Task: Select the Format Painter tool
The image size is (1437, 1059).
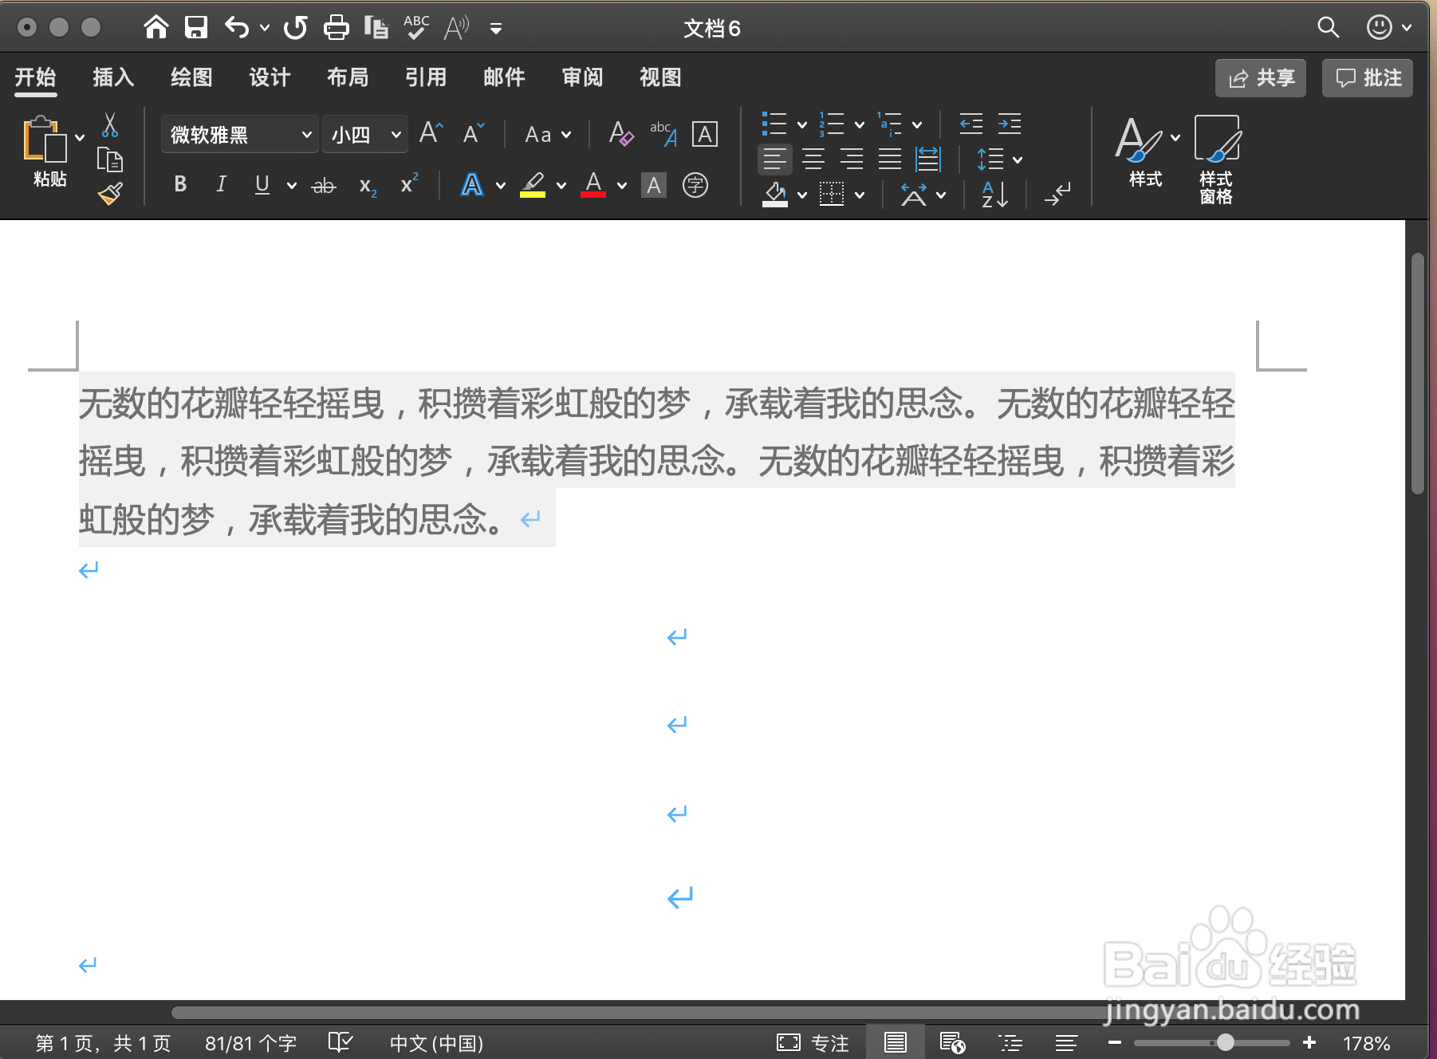Action: click(110, 191)
